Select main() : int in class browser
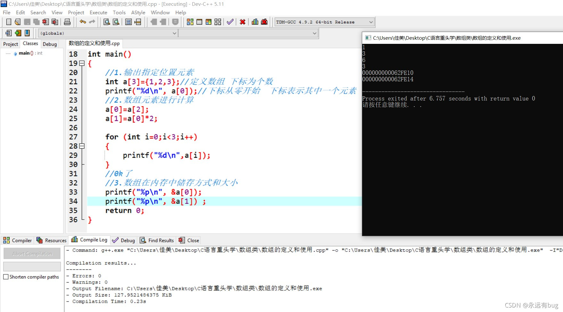 pos(30,53)
